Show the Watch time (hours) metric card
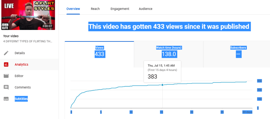 (x=169, y=52)
